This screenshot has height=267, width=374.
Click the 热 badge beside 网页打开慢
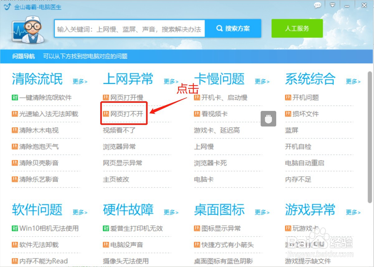pos(106,97)
